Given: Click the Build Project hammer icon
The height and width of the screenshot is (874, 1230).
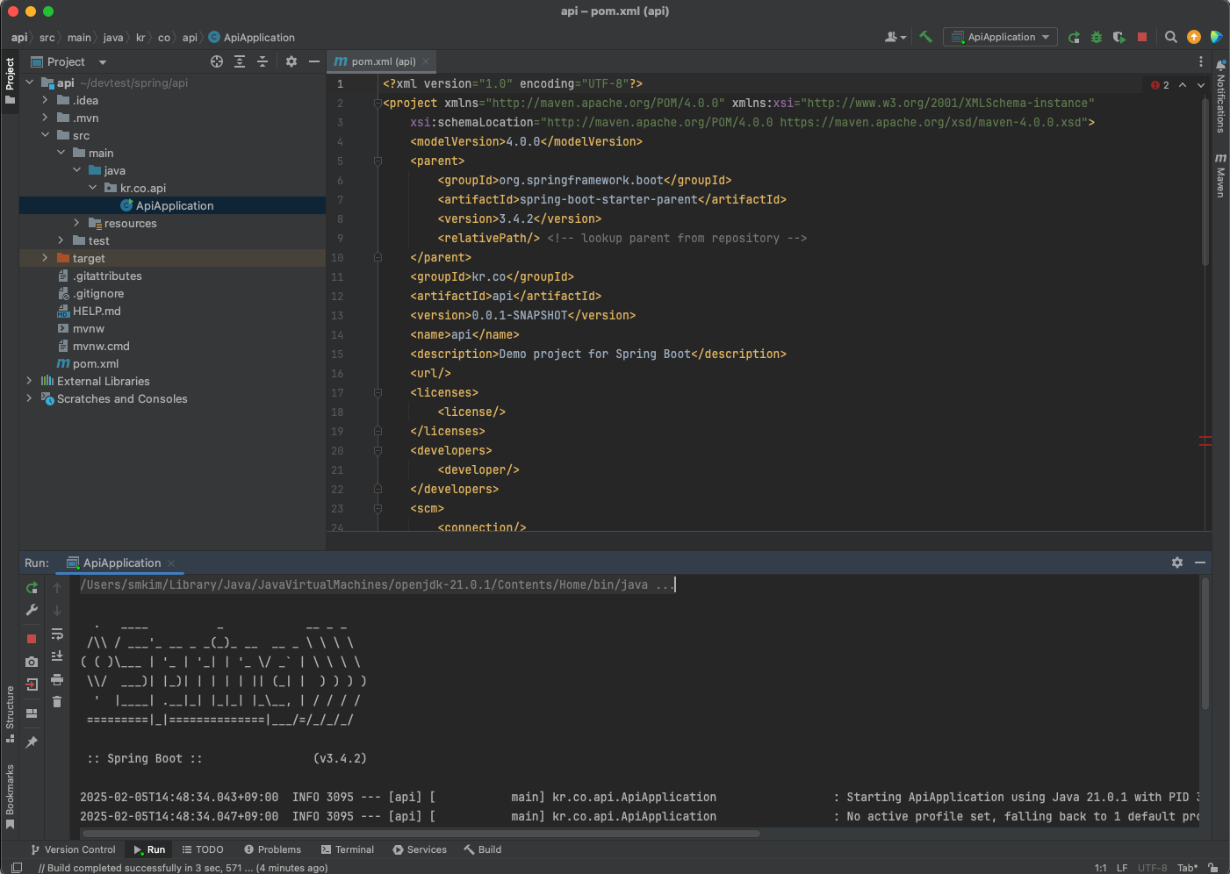Looking at the screenshot, I should (x=925, y=37).
